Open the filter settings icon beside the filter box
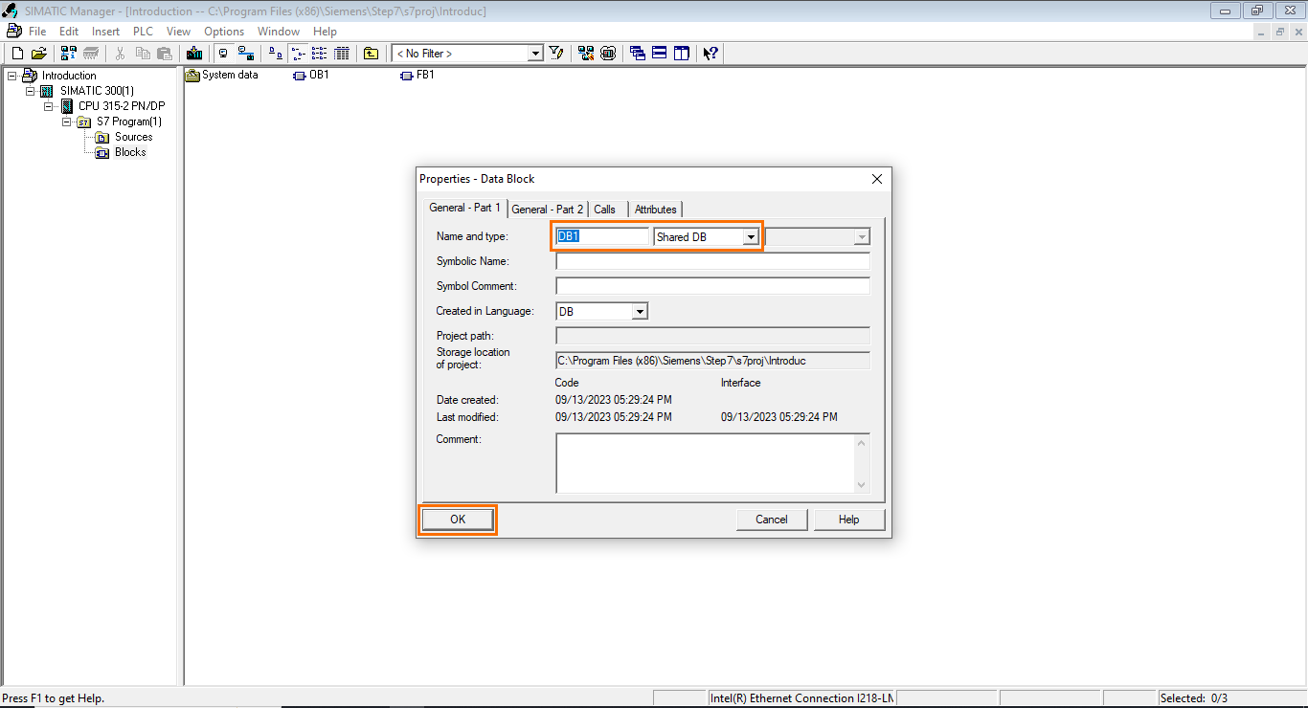This screenshot has width=1308, height=708. click(556, 53)
